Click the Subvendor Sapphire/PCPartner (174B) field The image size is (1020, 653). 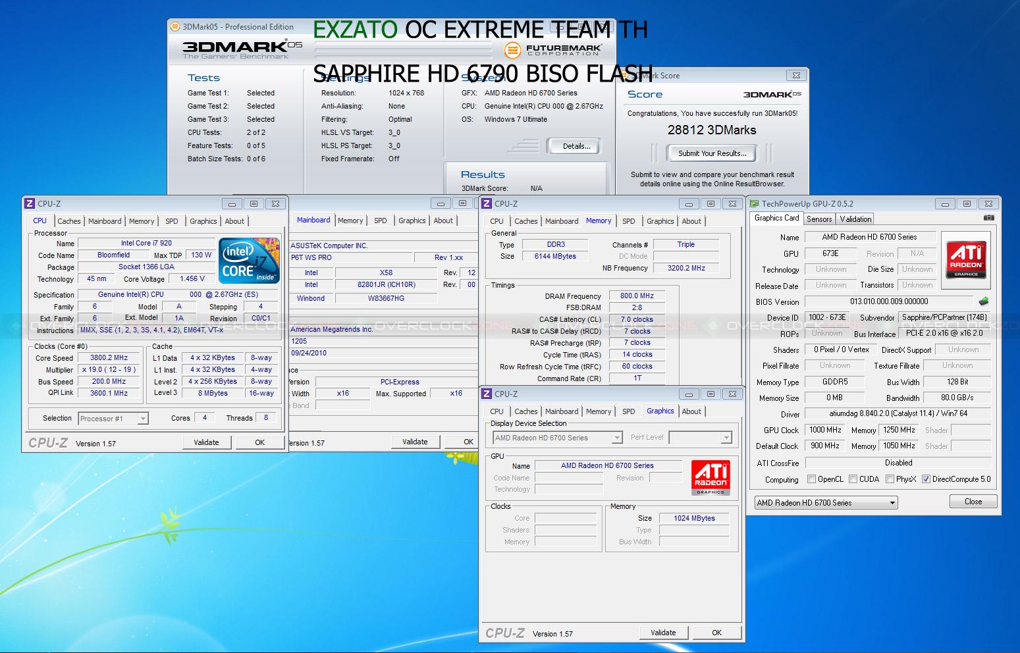(x=944, y=317)
